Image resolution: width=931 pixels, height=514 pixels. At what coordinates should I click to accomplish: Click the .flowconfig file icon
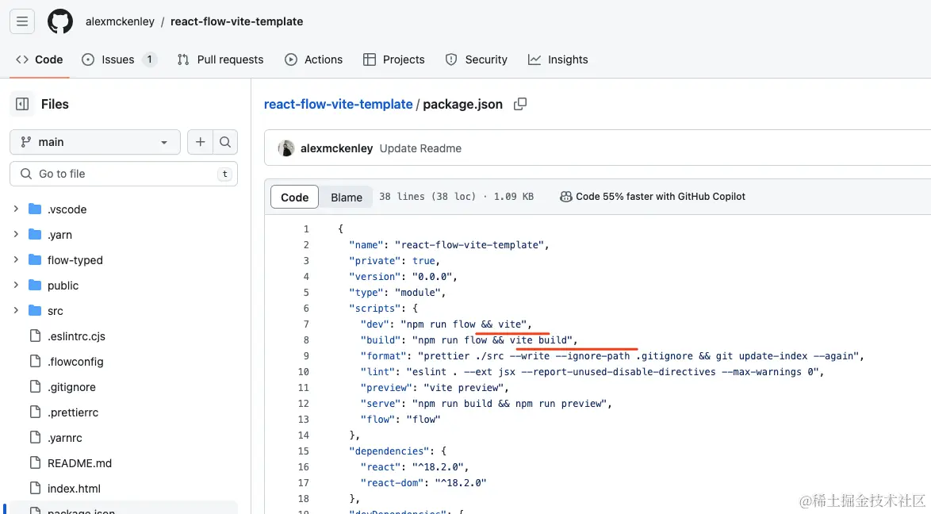[35, 361]
